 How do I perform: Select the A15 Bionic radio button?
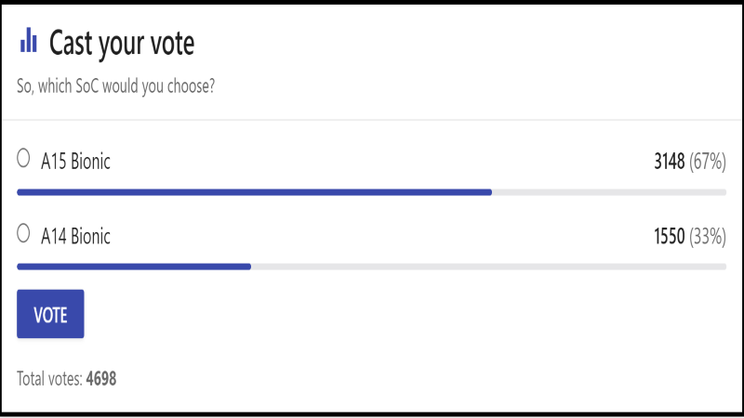[x=24, y=160]
